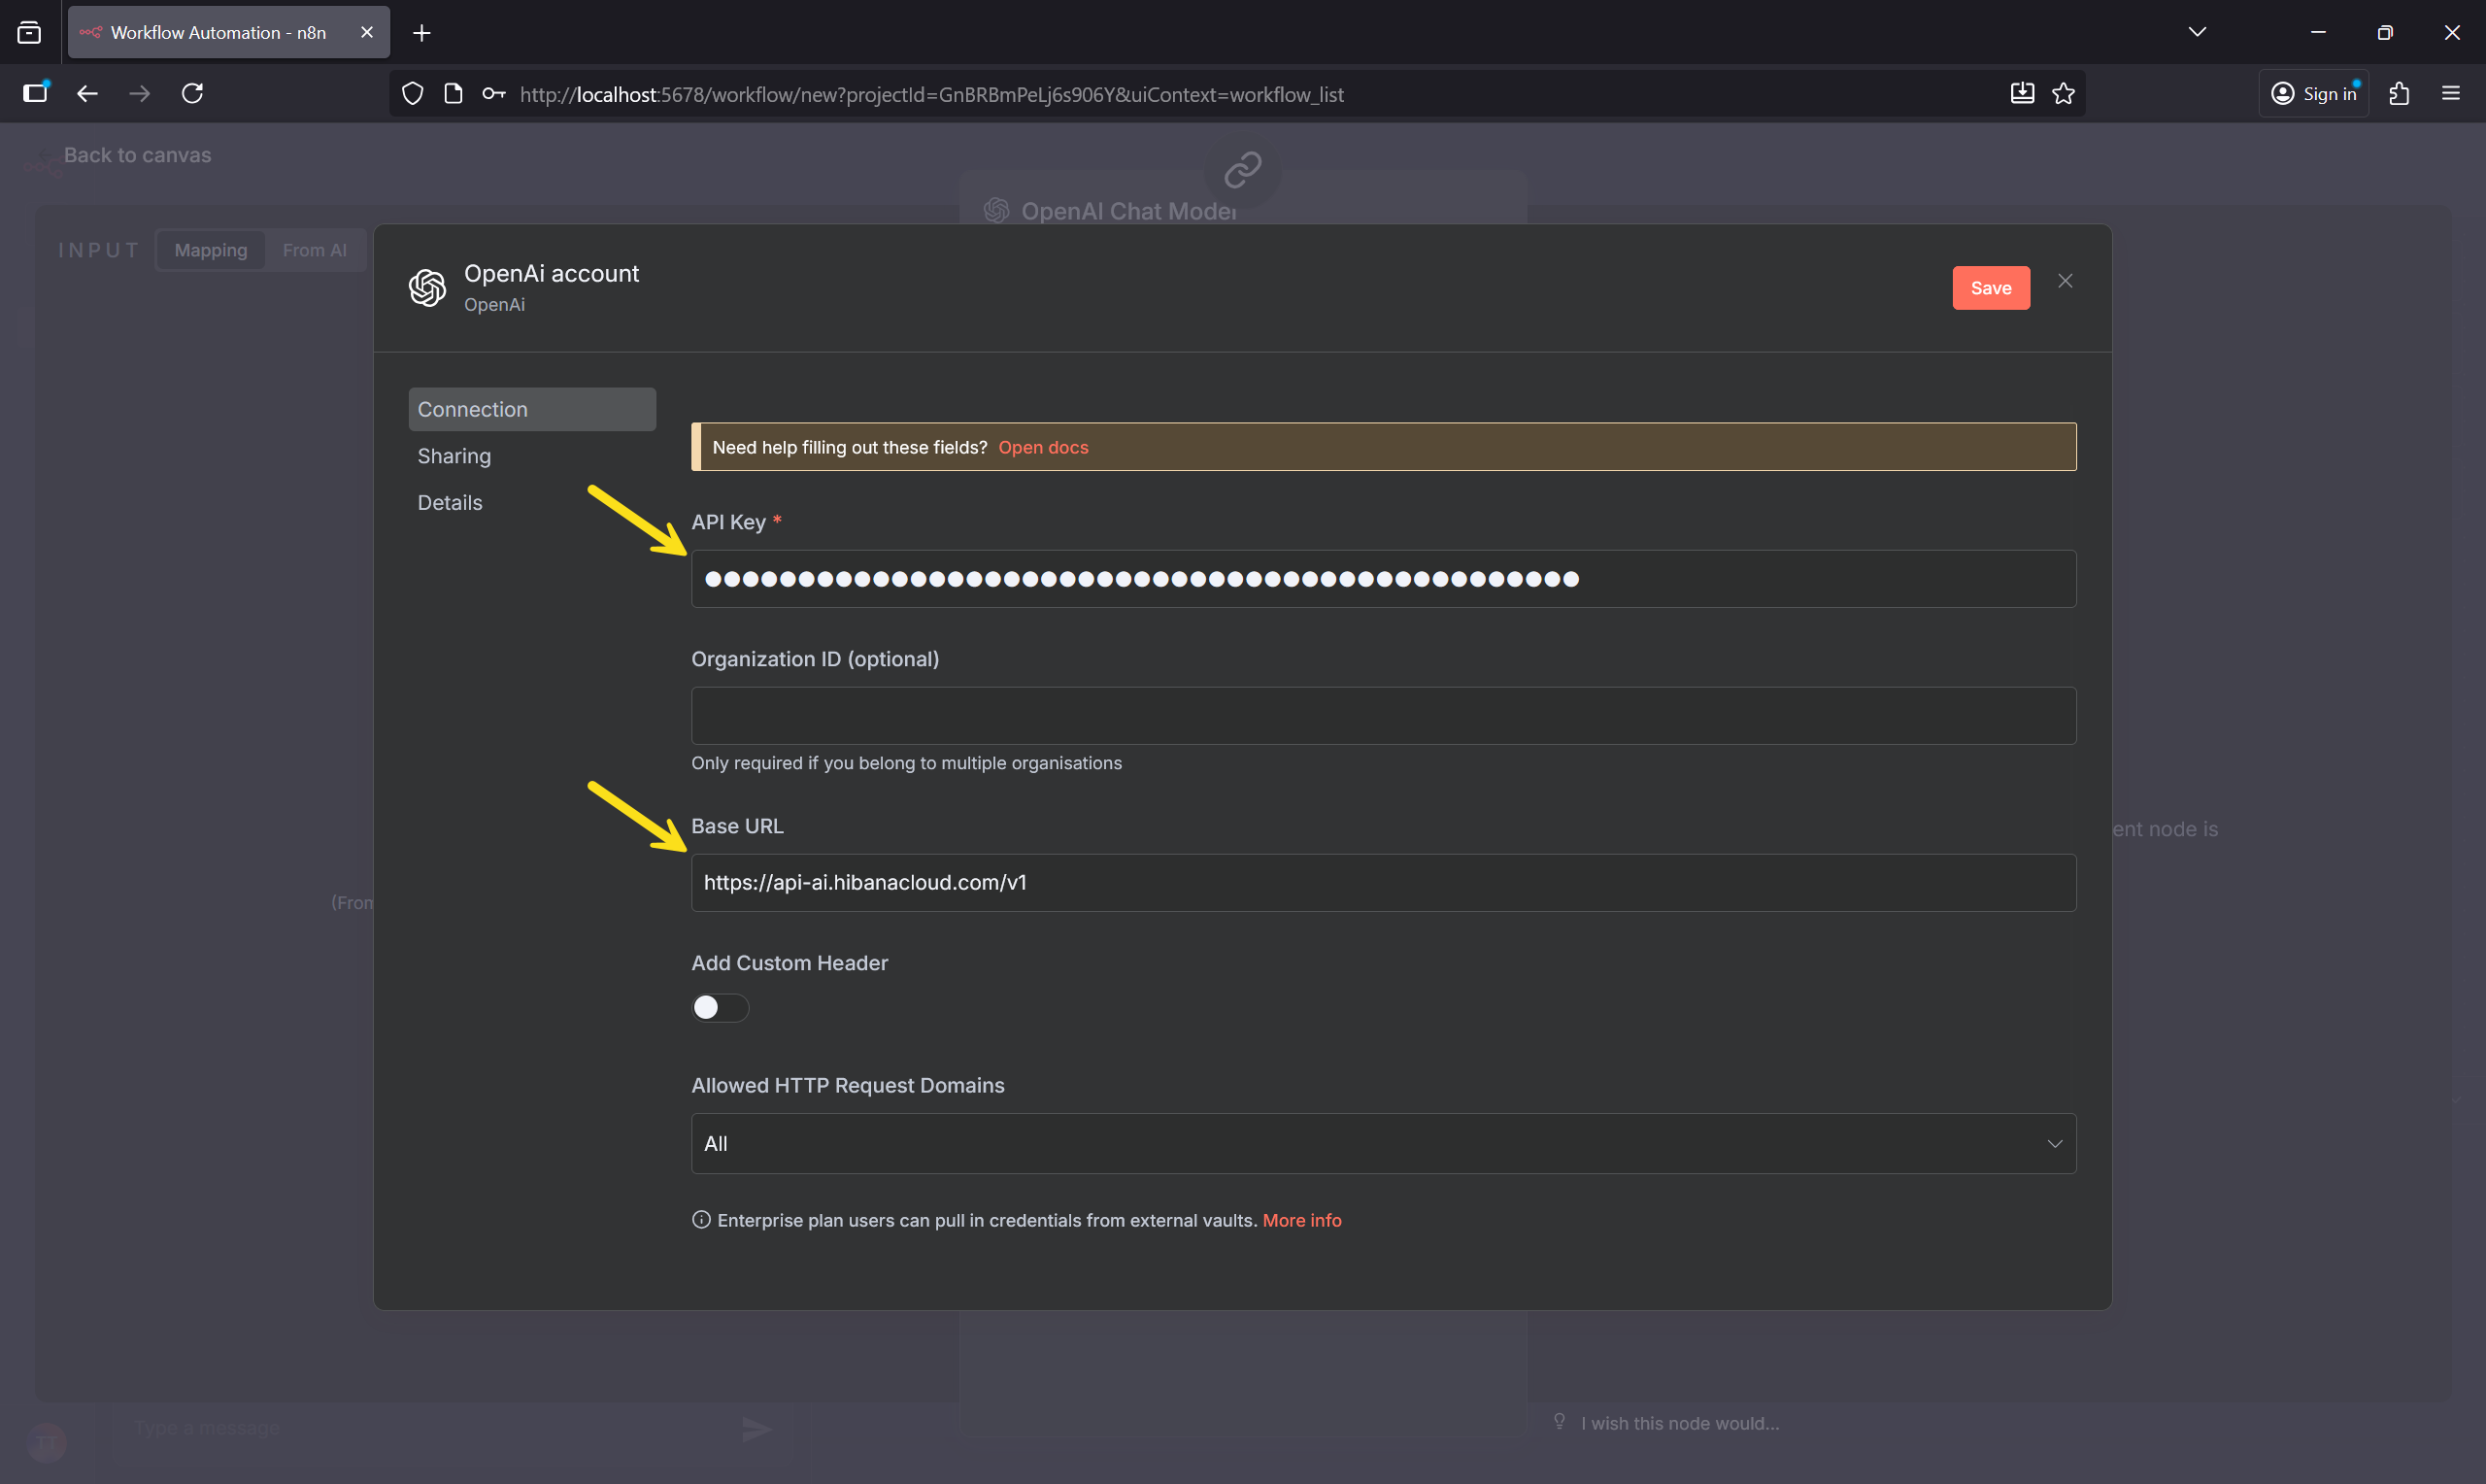Click the address bar URL
The height and width of the screenshot is (1484, 2486).
930,94
